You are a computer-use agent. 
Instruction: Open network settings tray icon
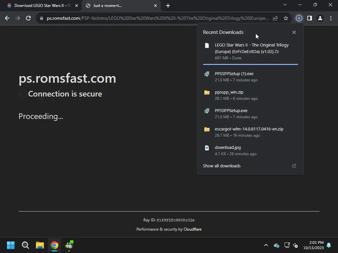point(287,245)
